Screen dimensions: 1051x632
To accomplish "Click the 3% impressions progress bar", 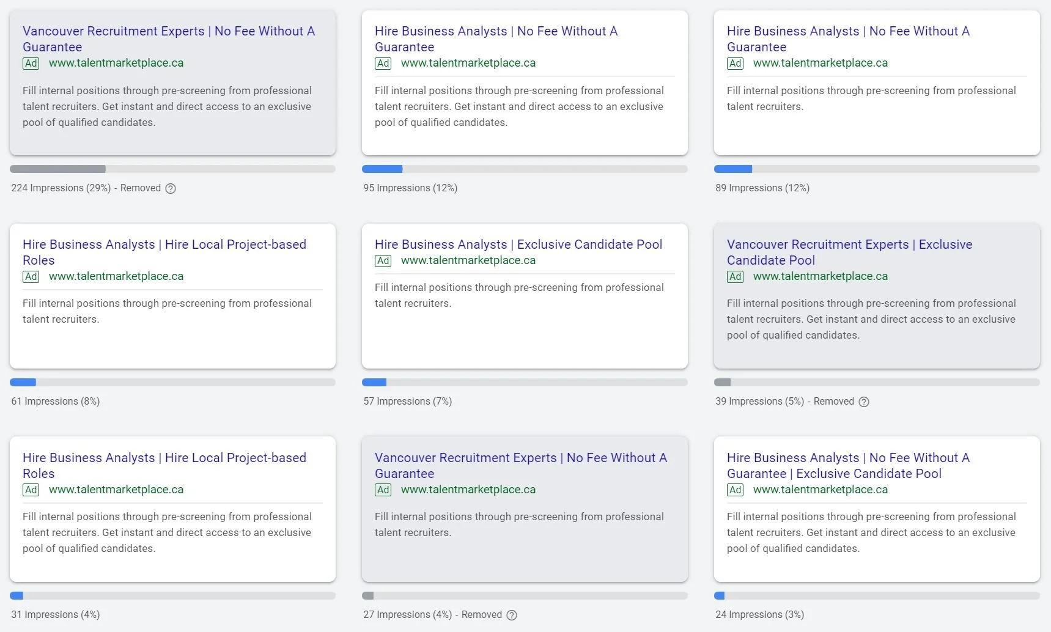I will [x=877, y=595].
